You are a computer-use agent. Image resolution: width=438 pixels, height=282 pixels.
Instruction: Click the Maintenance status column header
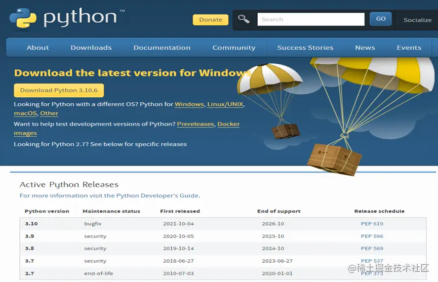pos(111,211)
